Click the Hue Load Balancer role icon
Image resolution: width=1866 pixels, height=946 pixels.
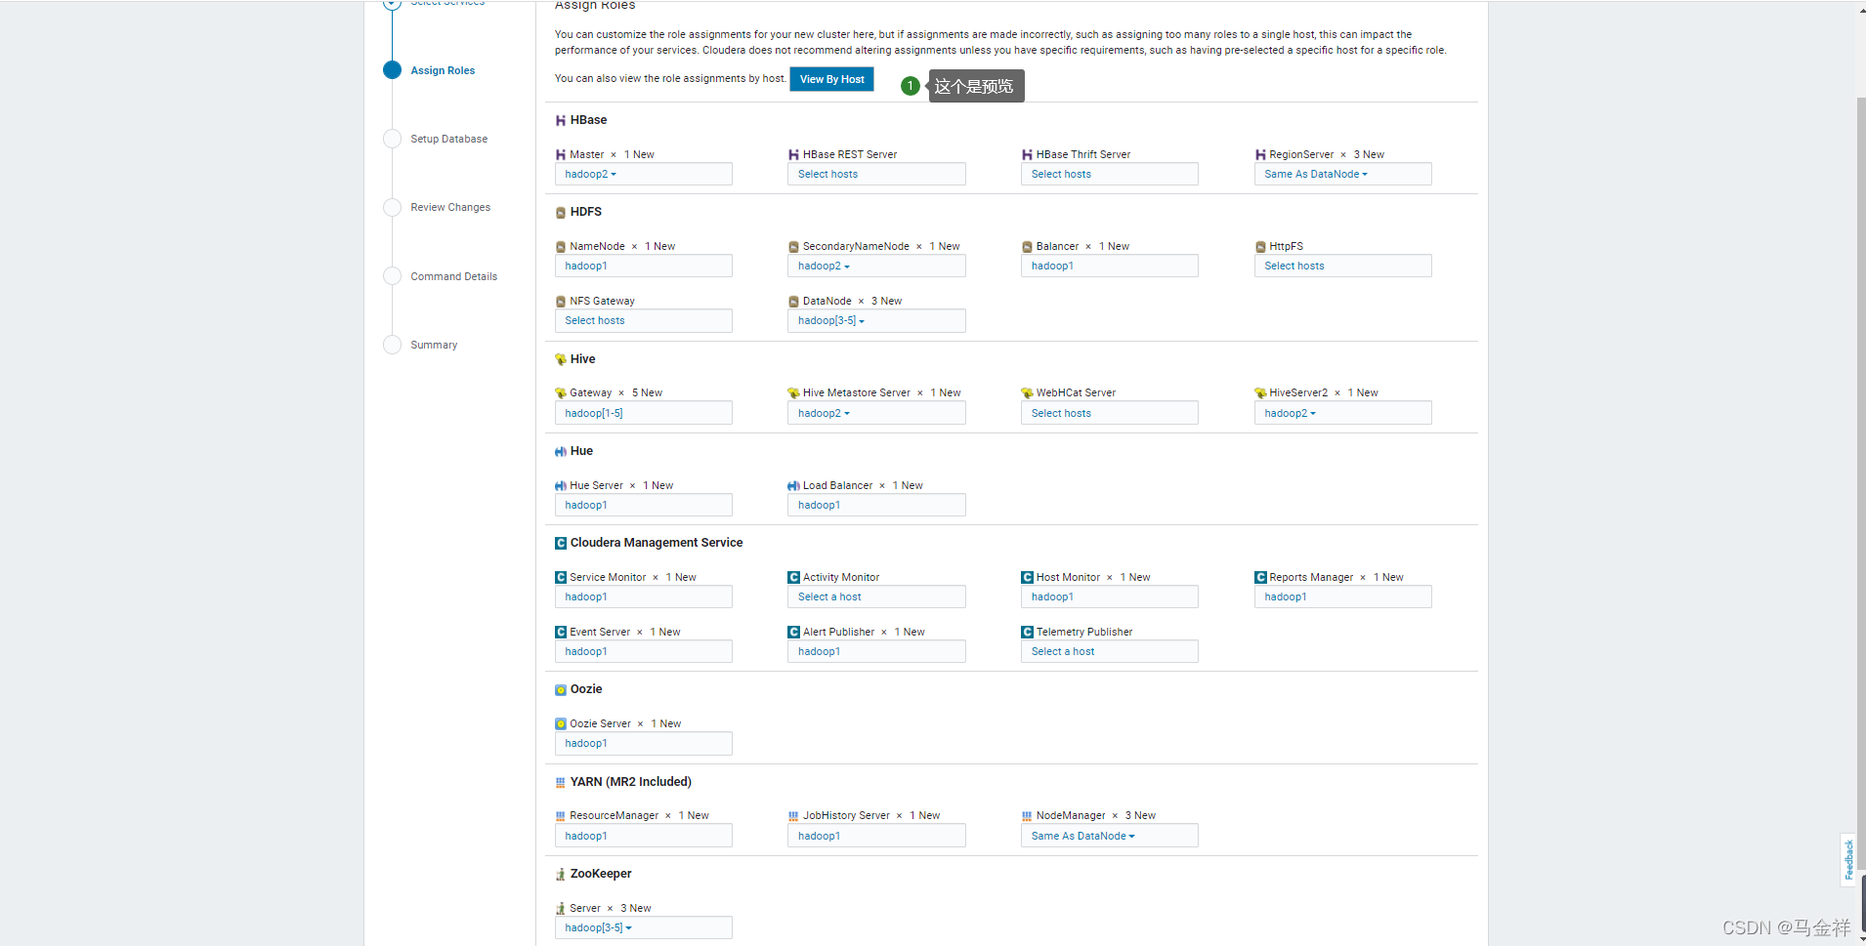(794, 485)
